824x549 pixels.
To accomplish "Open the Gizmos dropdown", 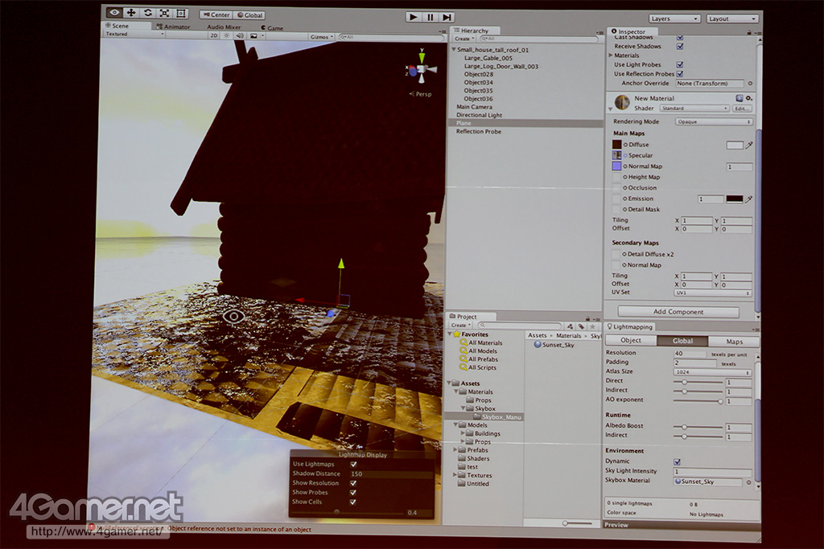I will coord(322,37).
